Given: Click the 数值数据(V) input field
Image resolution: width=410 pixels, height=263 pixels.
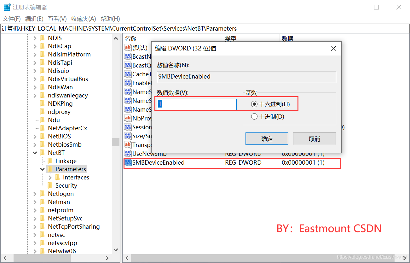Looking at the screenshot, I should [197, 104].
